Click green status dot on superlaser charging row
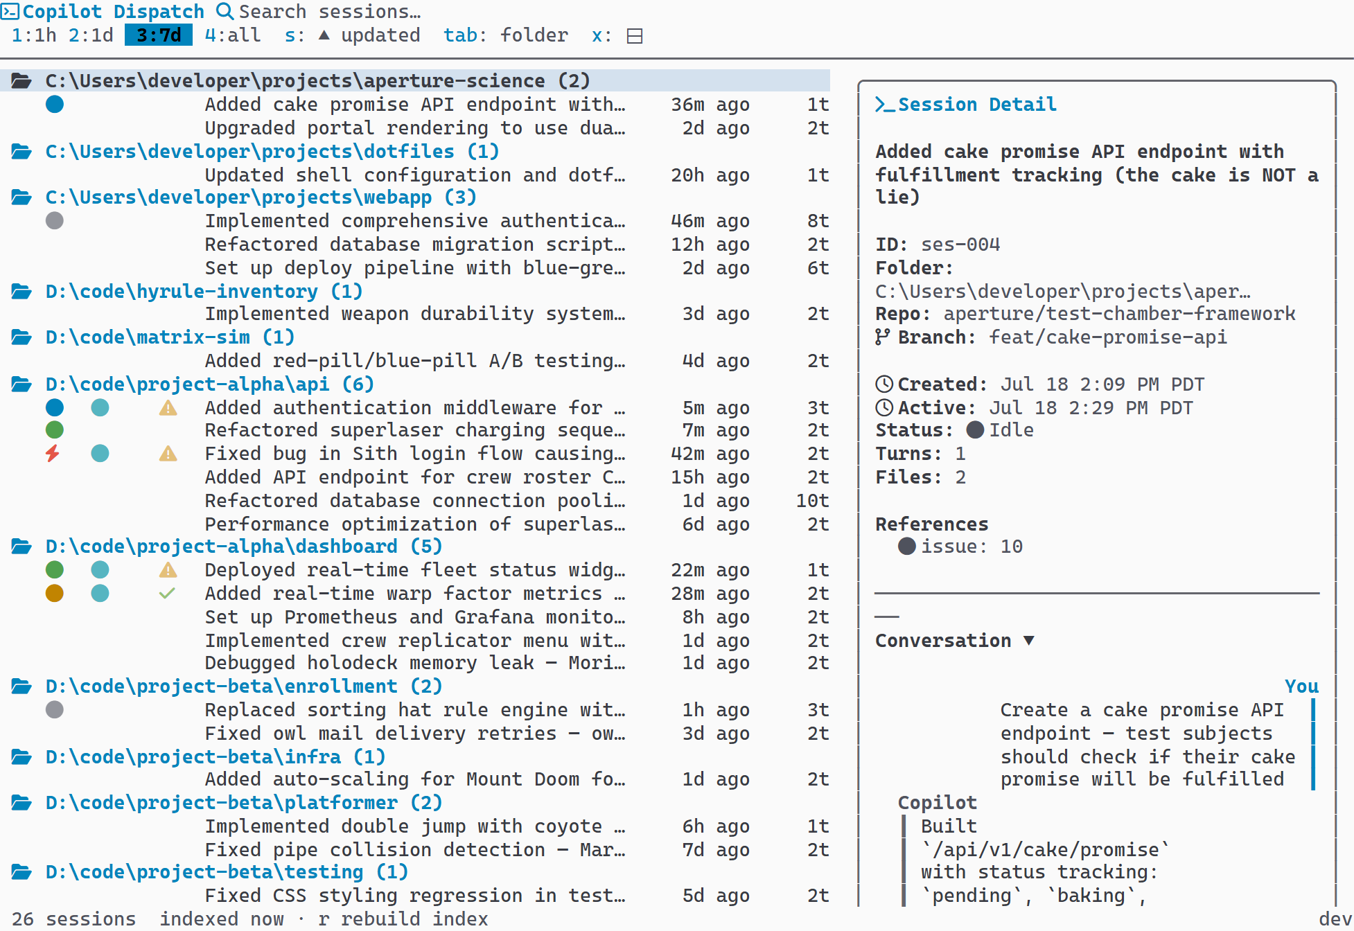 click(55, 429)
